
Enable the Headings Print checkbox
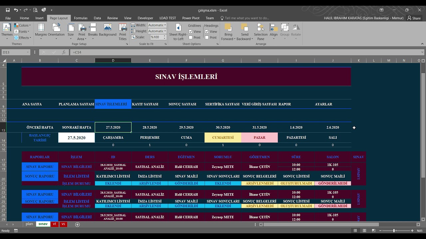207,38
